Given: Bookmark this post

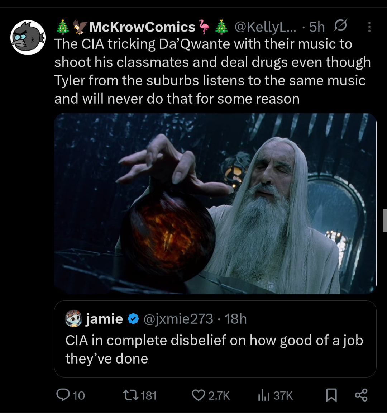Looking at the screenshot, I should [x=331, y=395].
